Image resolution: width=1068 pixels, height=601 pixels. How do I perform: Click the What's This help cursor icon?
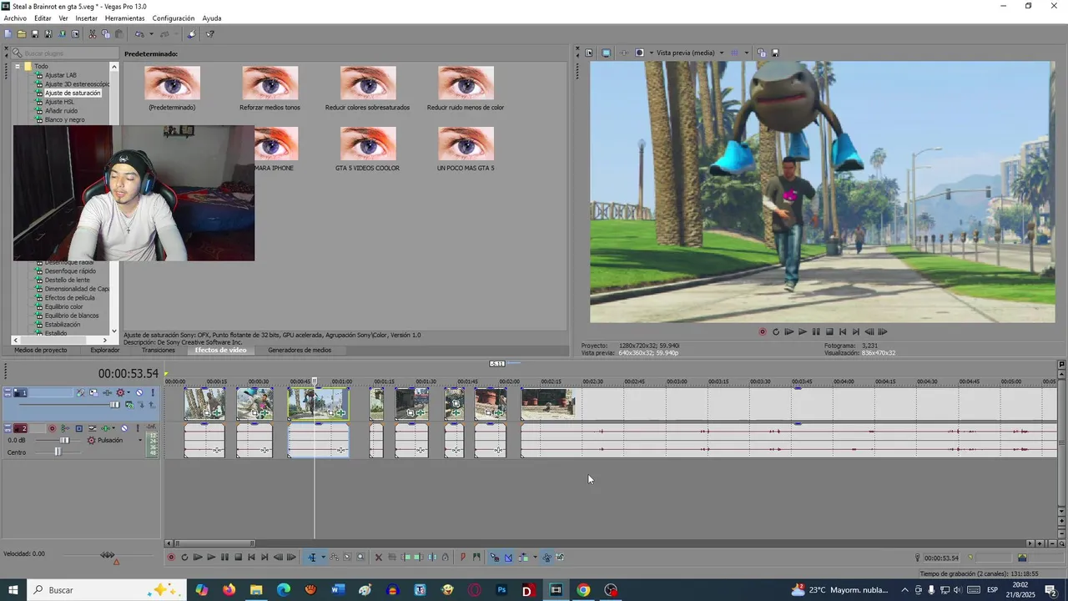210,34
